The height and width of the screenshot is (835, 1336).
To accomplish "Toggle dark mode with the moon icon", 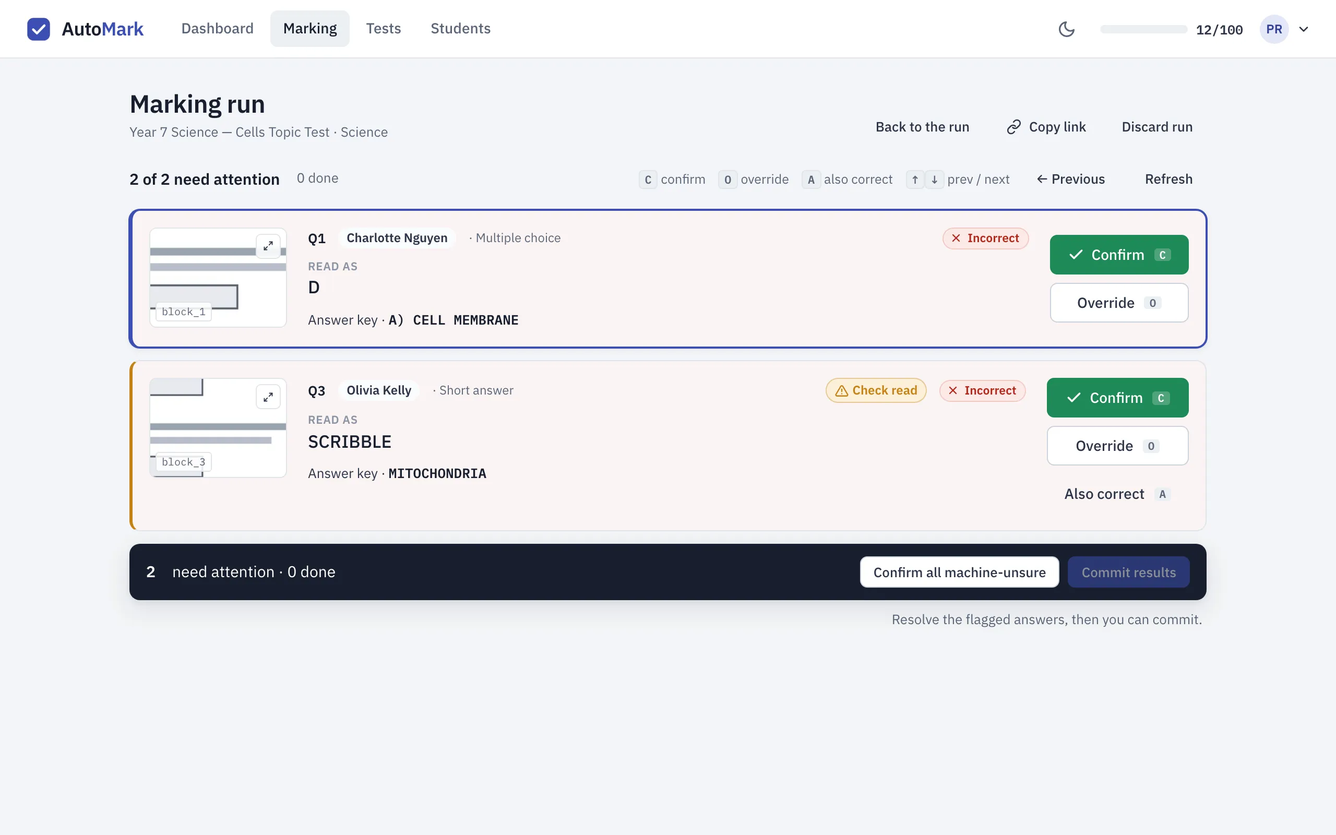I will (1067, 29).
